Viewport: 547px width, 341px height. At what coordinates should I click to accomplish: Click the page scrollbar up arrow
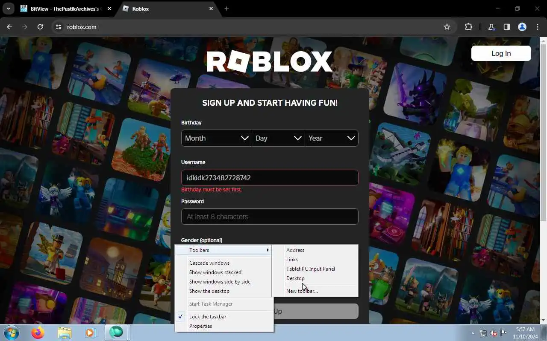[x=544, y=41]
